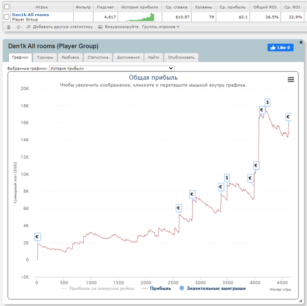Image resolution: width=307 pixels, height=306 pixels.
Task: Click the rightmost euro marker on the chart
Action: (x=288, y=117)
